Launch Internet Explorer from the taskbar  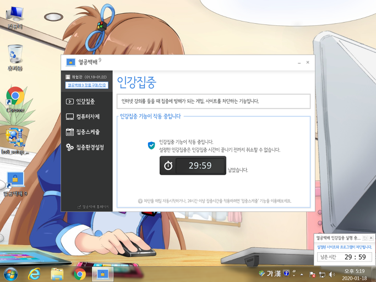[x=34, y=274]
